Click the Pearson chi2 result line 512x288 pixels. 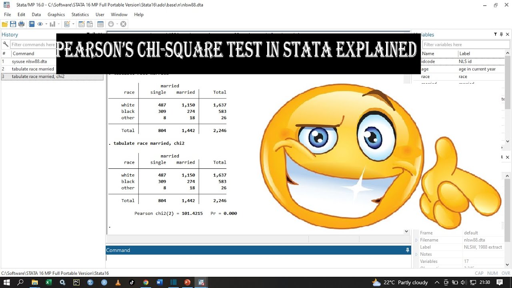click(186, 213)
